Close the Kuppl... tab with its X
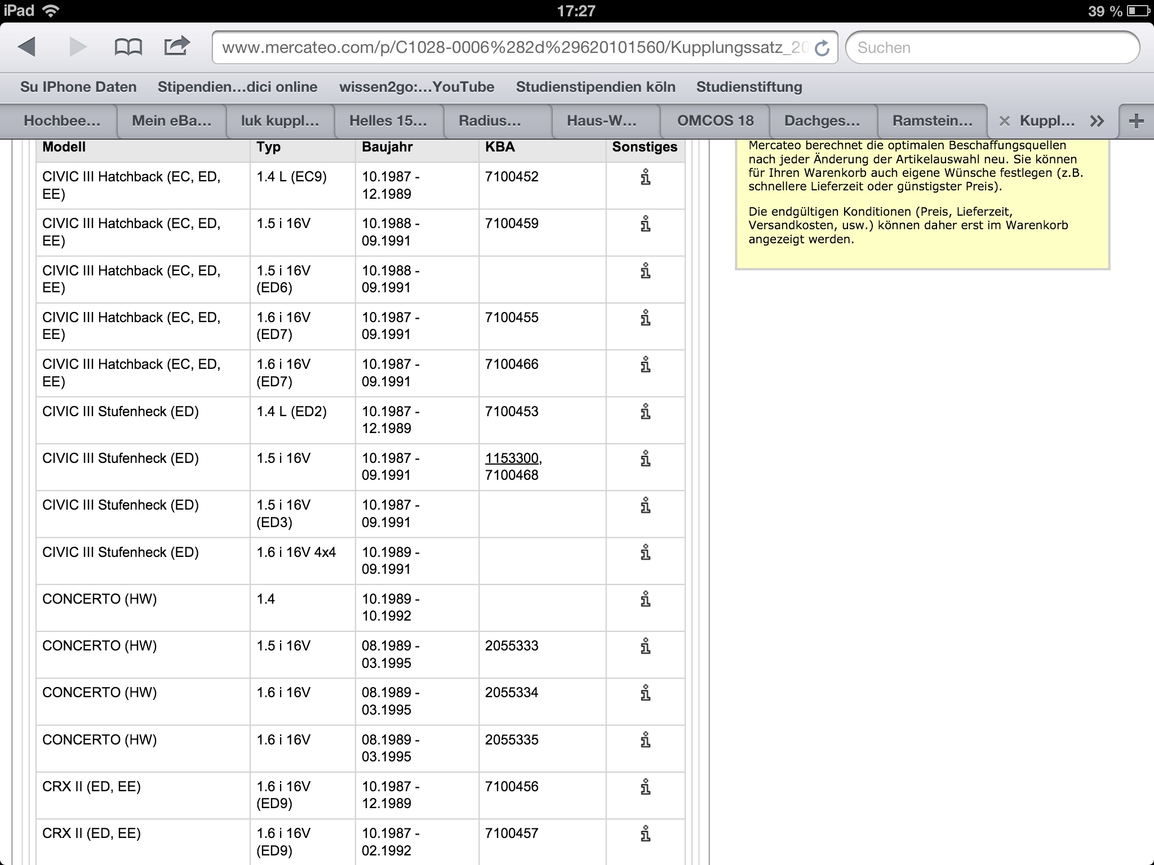Viewport: 1154px width, 865px height. tap(1004, 121)
